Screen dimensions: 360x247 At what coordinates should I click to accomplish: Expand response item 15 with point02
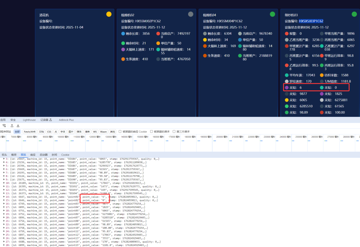pyautogui.click(x=4, y=200)
